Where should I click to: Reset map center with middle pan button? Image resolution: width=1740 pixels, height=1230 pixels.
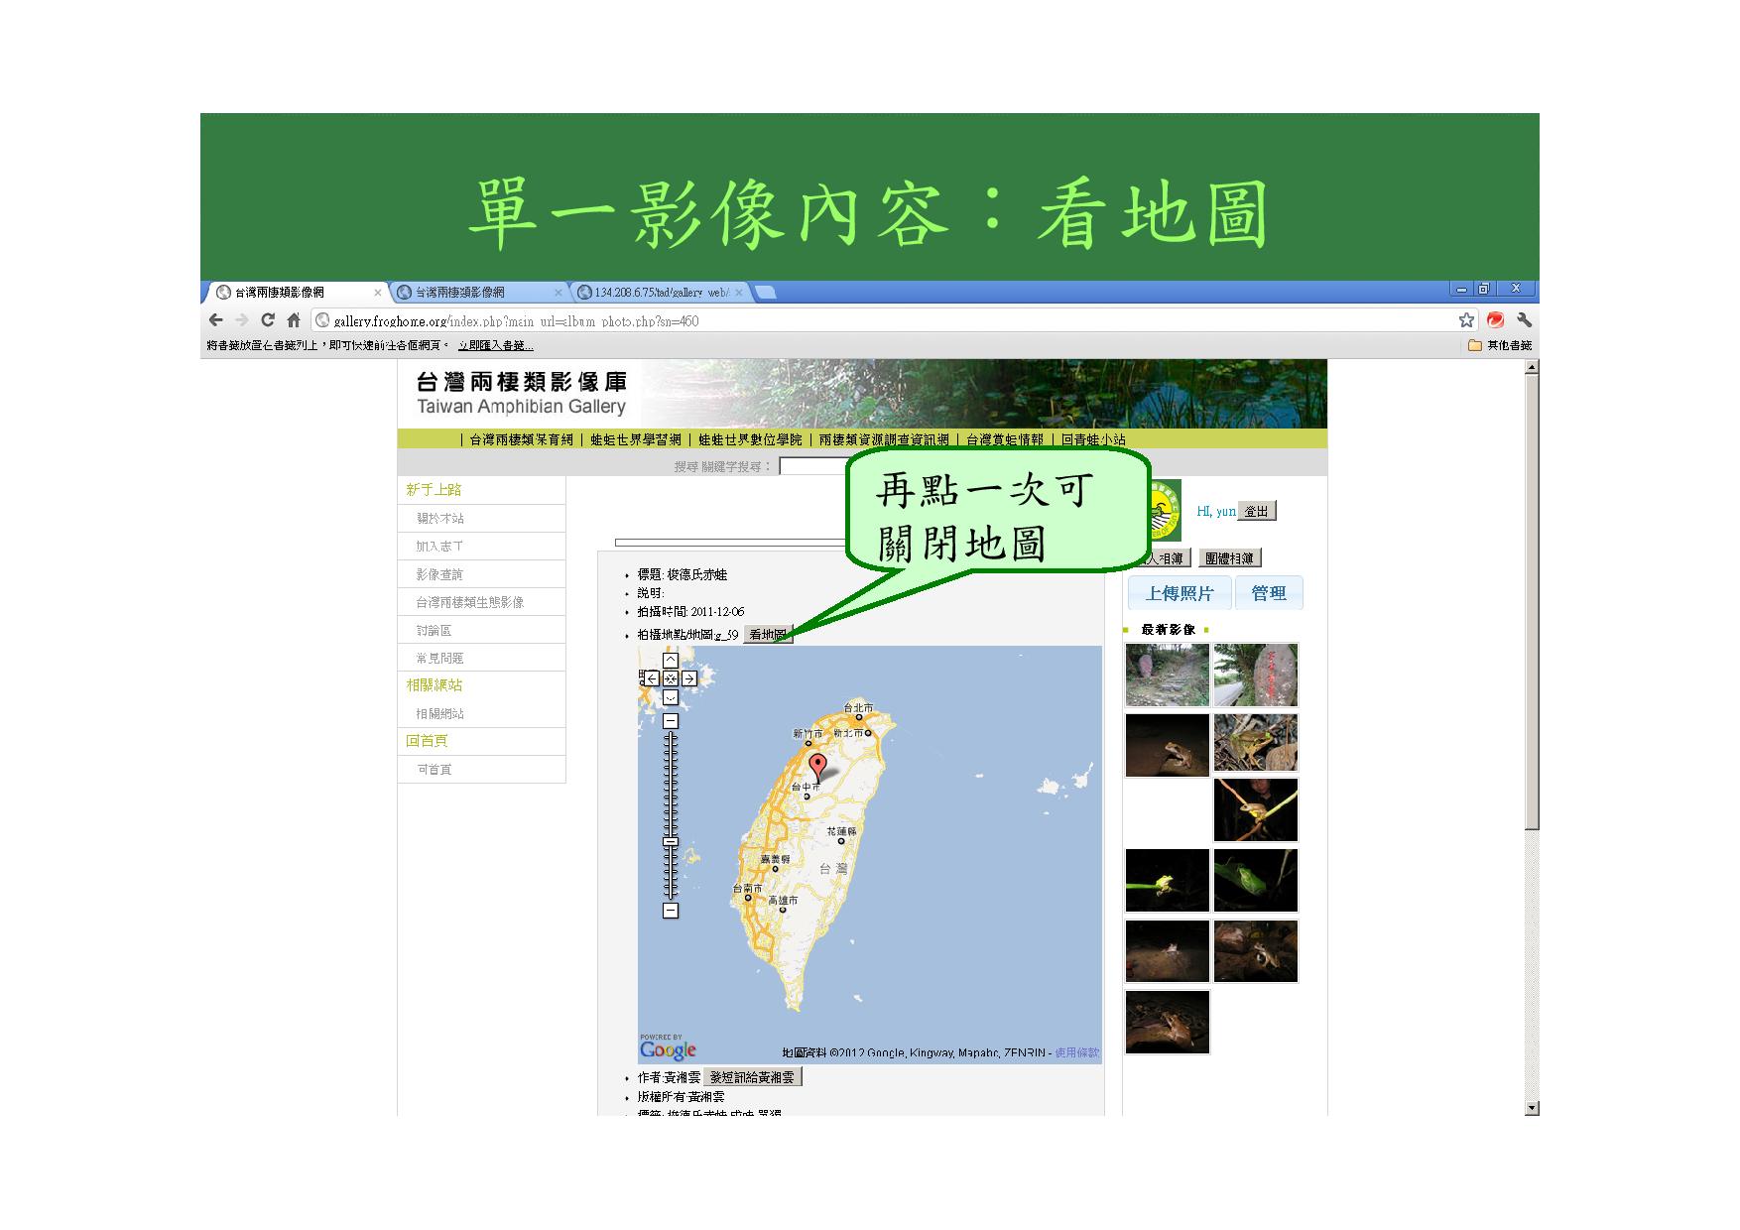[671, 678]
